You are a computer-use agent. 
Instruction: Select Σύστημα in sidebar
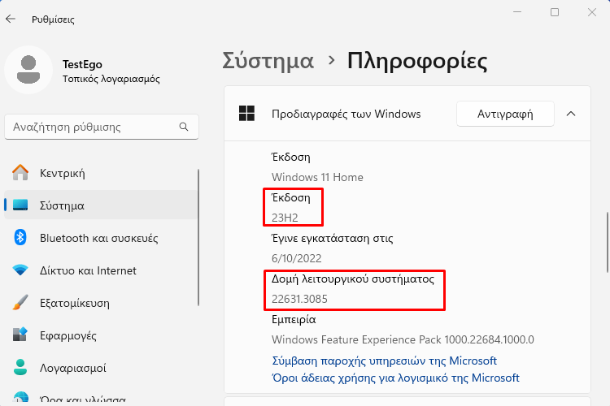tap(101, 205)
